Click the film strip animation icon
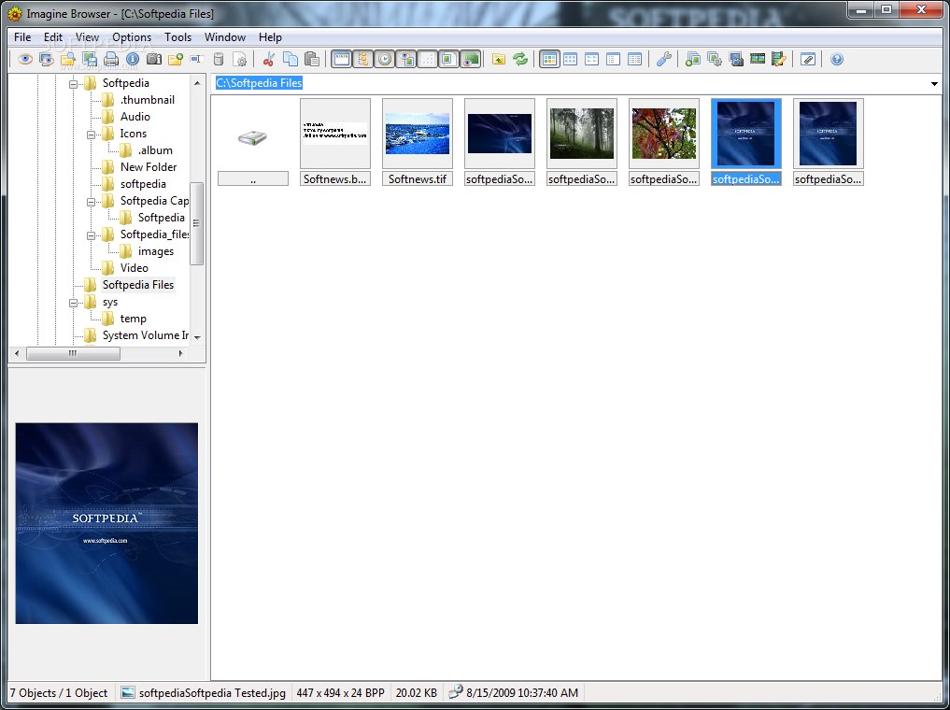This screenshot has height=710, width=950. (758, 60)
